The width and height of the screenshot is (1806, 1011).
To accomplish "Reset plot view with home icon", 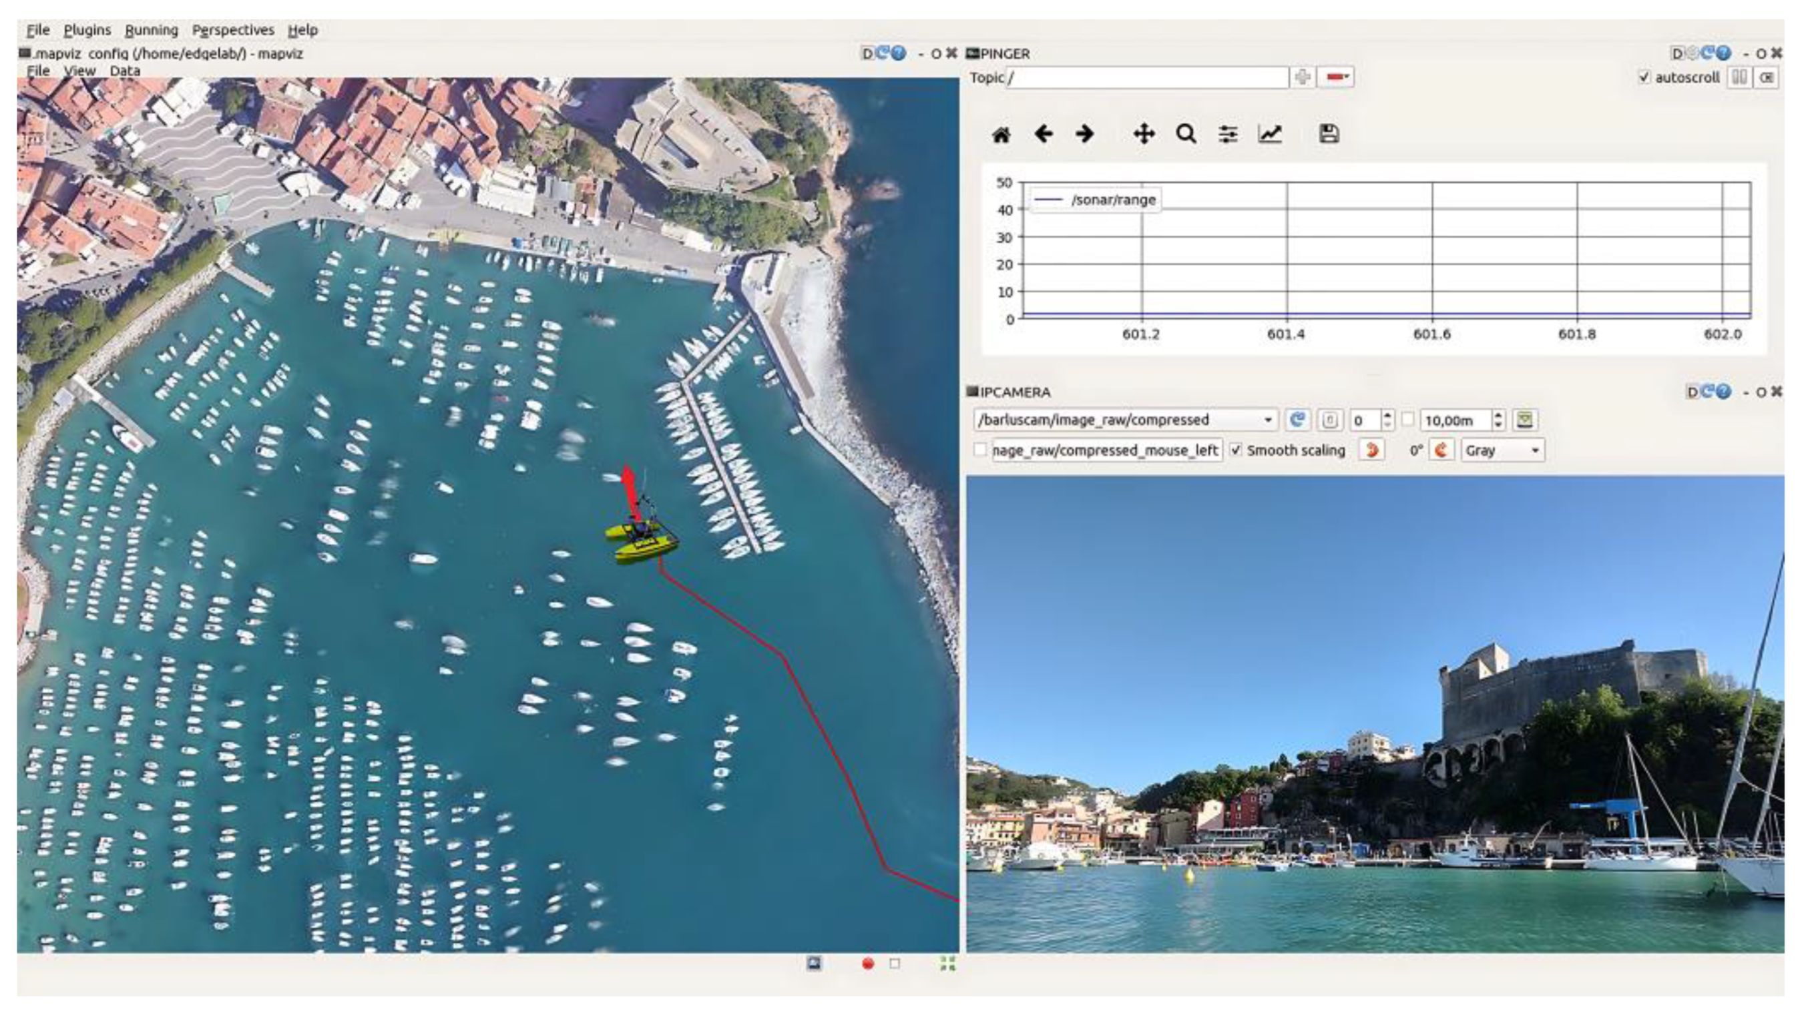I will tap(1000, 135).
